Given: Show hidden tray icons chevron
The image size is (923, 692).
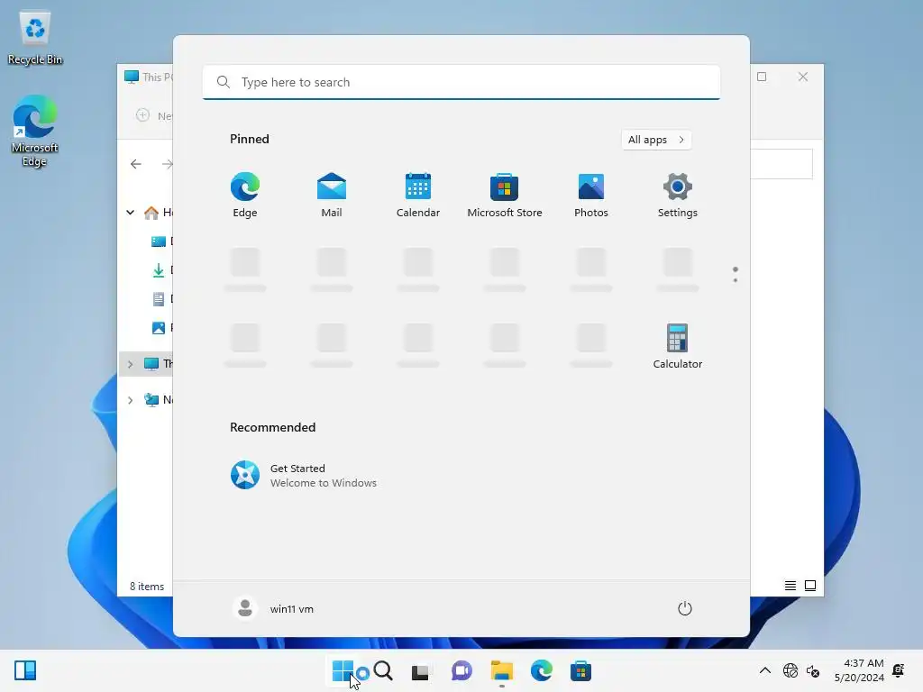Looking at the screenshot, I should click(764, 670).
